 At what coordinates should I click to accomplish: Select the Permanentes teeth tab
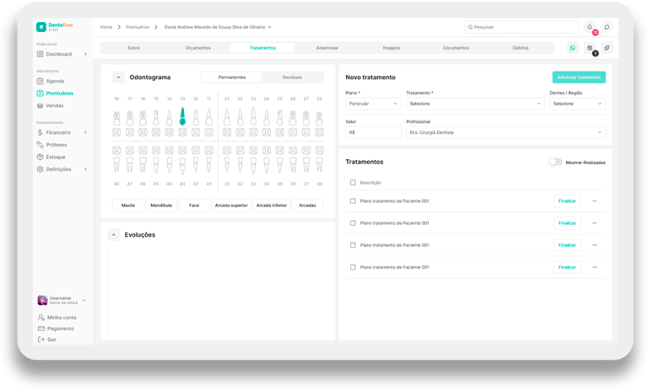point(232,77)
